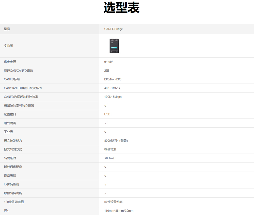Click the 延长通讯距离 label
This screenshot has height=216, width=254.
click(x=13, y=167)
